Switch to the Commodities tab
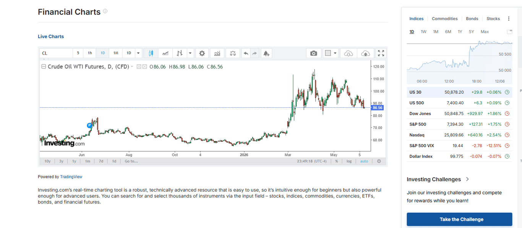This screenshot has width=522, height=228. coord(444,19)
